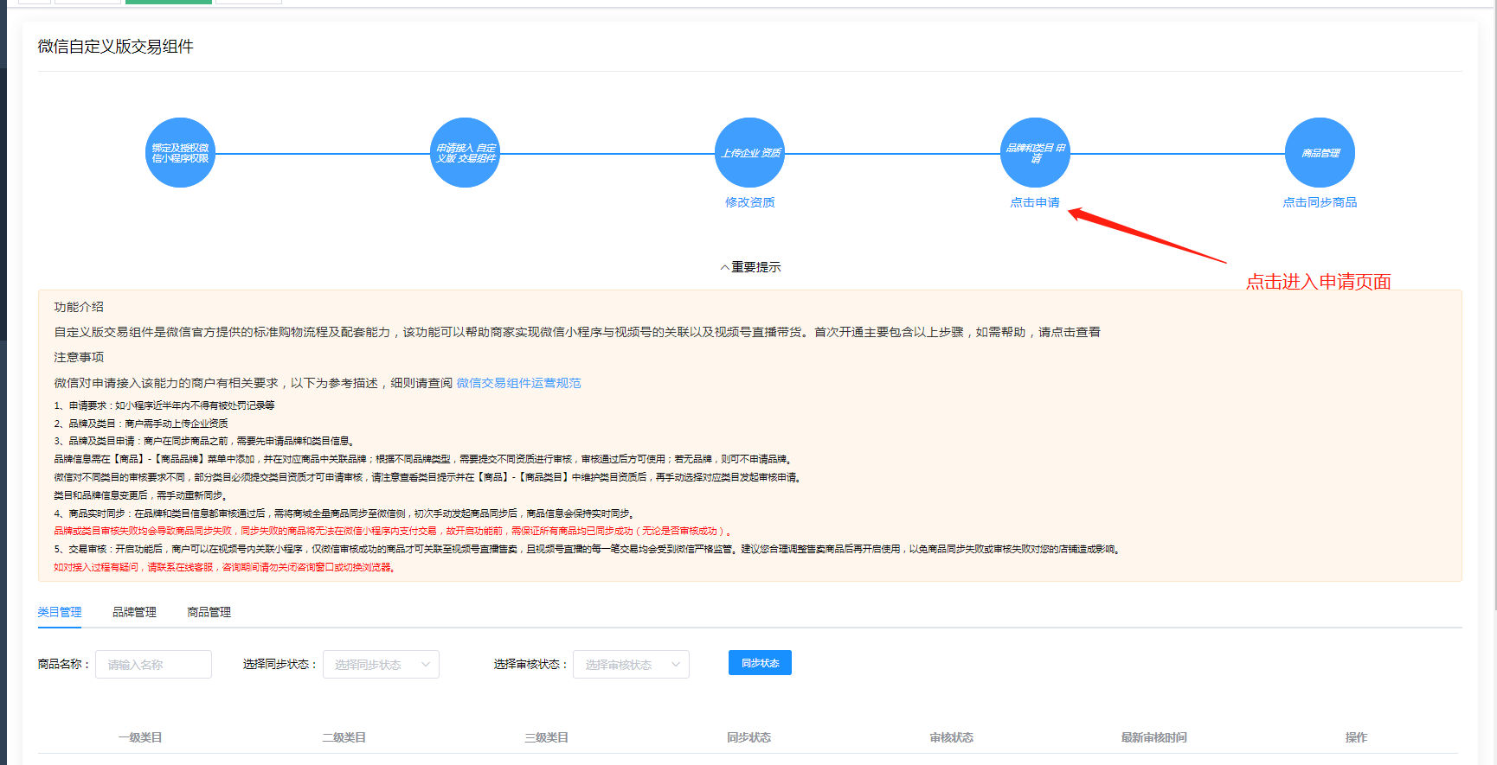Viewport: 1497px width, 765px height.
Task: Open the 修改资质 link
Action: point(750,202)
